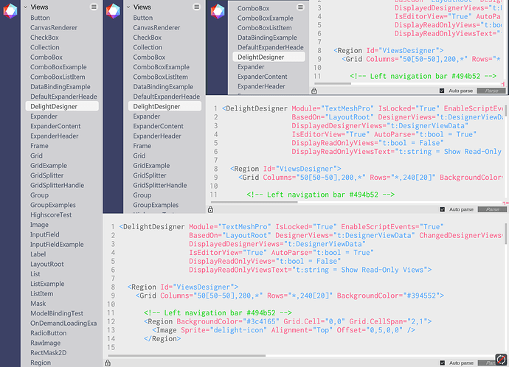This screenshot has width=509, height=367.
Task: Toggle Auto parse checkbox of the largest editor
Action: (x=442, y=363)
